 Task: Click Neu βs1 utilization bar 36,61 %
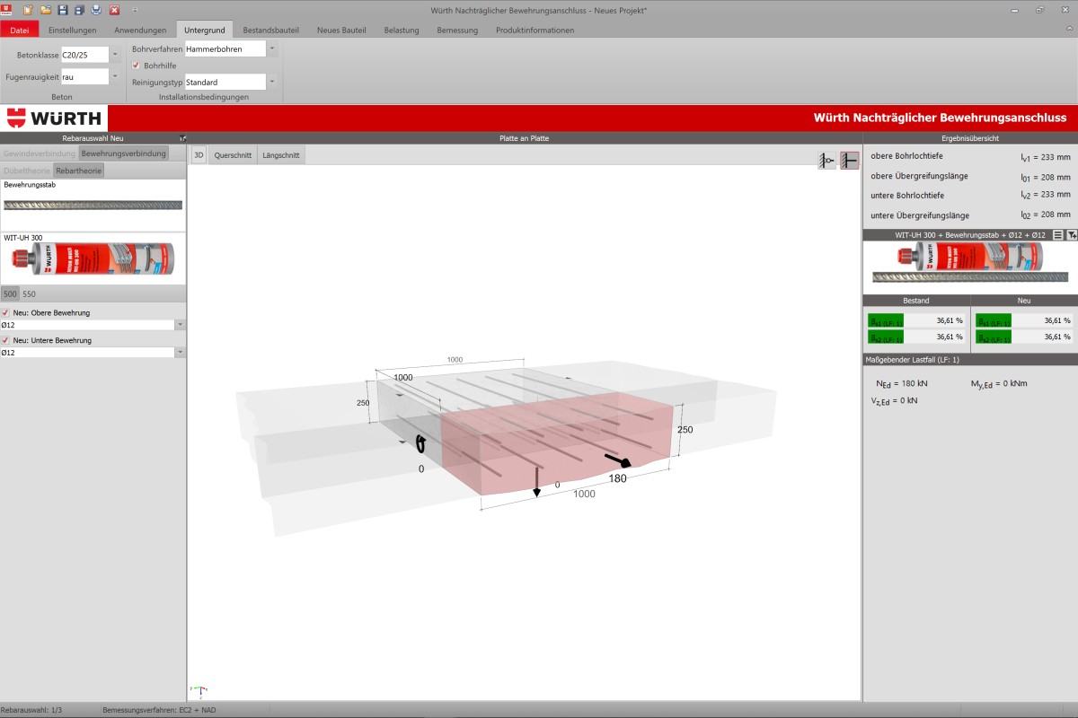(1024, 320)
